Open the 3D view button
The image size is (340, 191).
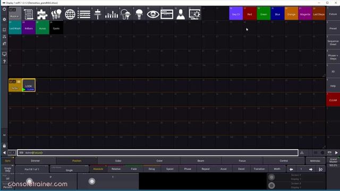[x=333, y=71]
